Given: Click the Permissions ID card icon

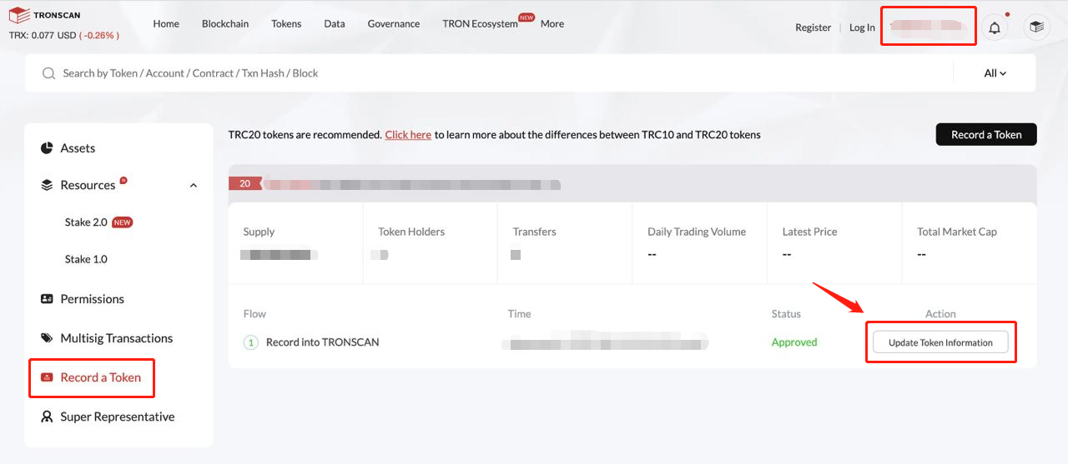Looking at the screenshot, I should 47,299.
